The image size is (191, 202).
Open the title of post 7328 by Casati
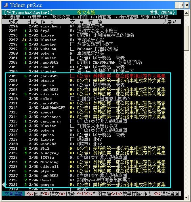coord(104,180)
